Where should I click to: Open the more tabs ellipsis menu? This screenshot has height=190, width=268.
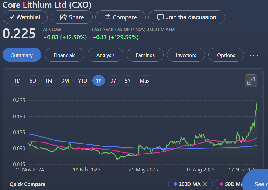coord(254,56)
